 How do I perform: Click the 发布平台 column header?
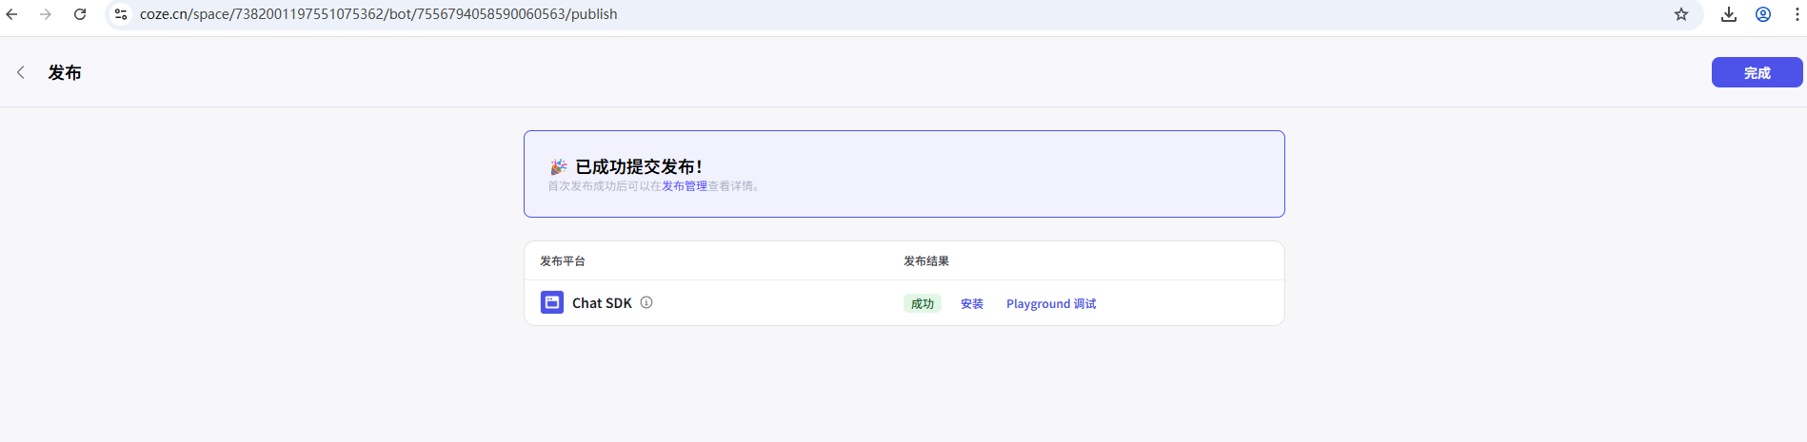pos(563,260)
